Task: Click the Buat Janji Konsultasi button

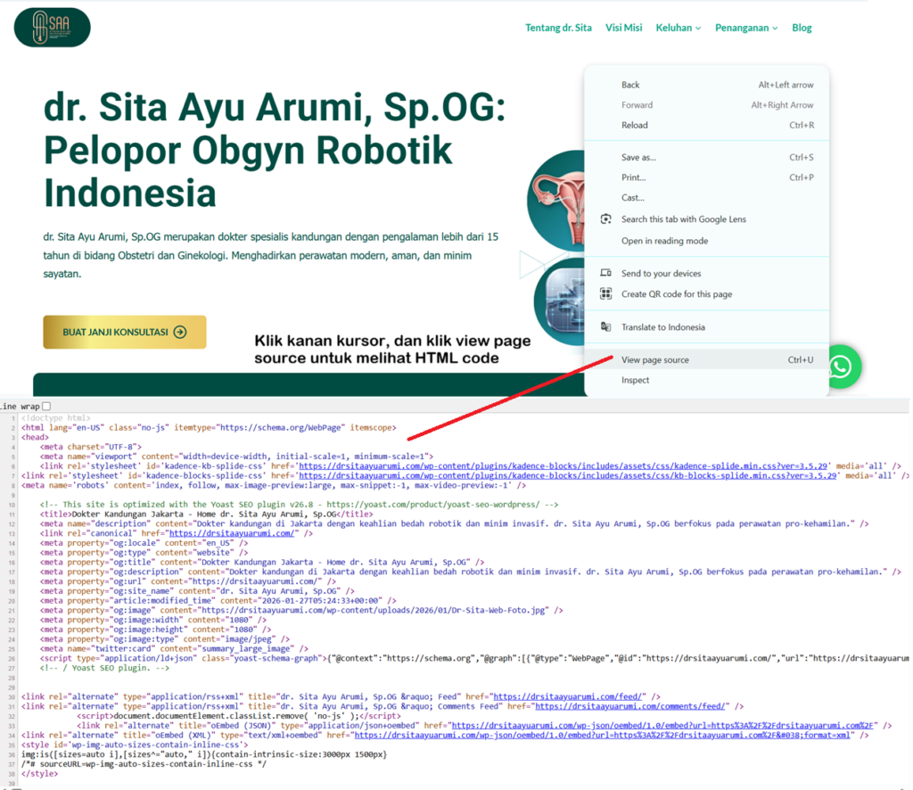Action: 125,332
